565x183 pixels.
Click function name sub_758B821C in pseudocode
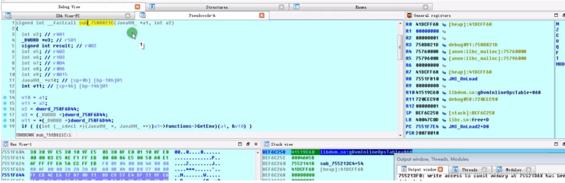pos(96,23)
